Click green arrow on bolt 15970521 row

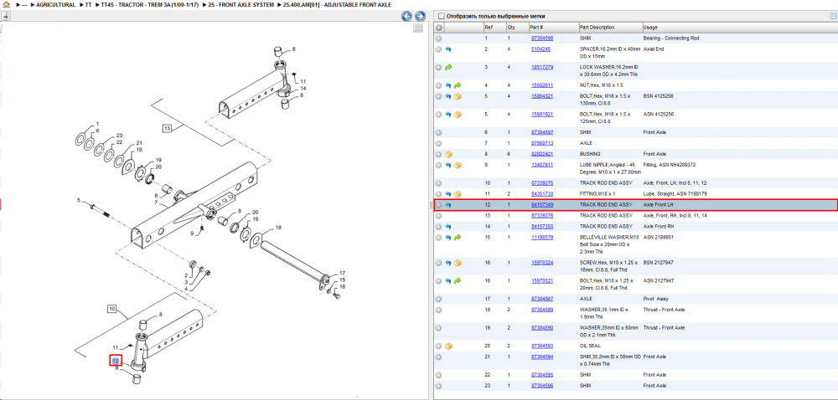(458, 281)
